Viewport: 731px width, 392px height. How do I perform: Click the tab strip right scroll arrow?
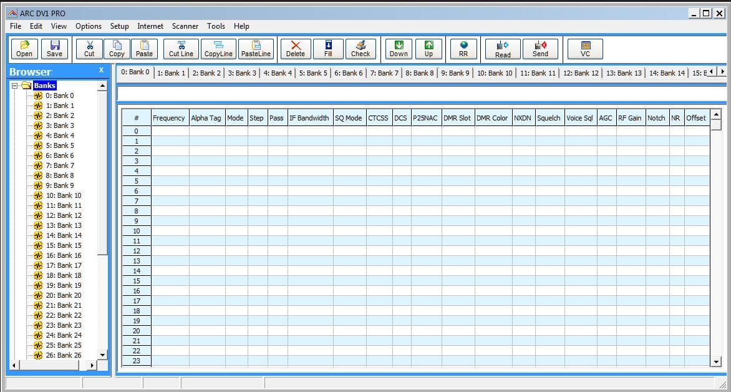[x=723, y=72]
